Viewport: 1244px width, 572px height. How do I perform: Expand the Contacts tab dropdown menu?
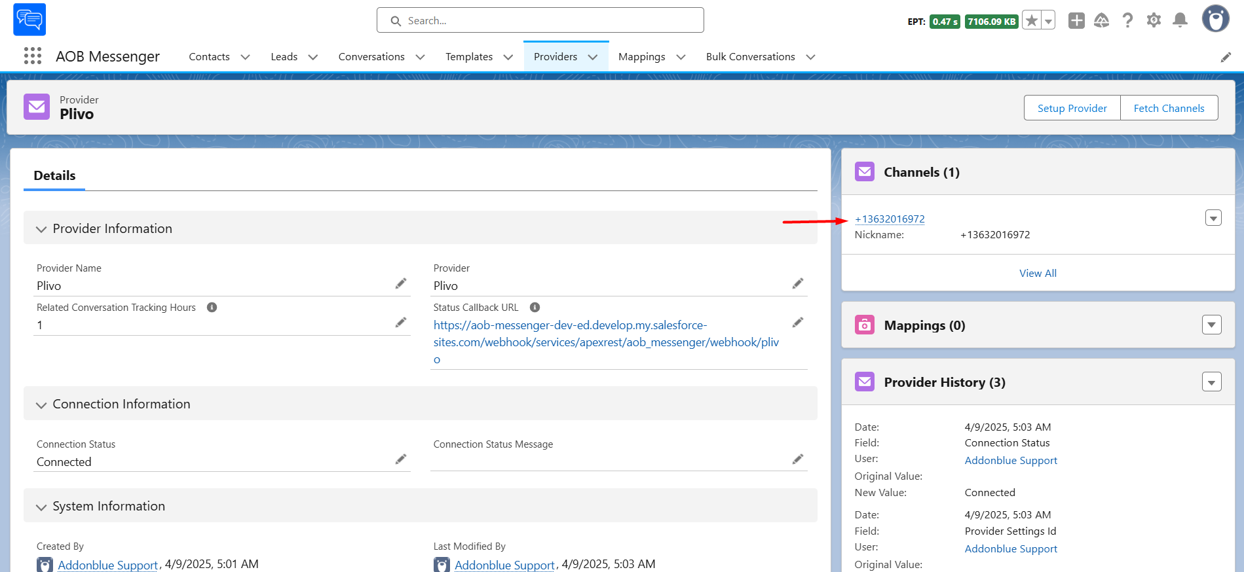pos(246,57)
